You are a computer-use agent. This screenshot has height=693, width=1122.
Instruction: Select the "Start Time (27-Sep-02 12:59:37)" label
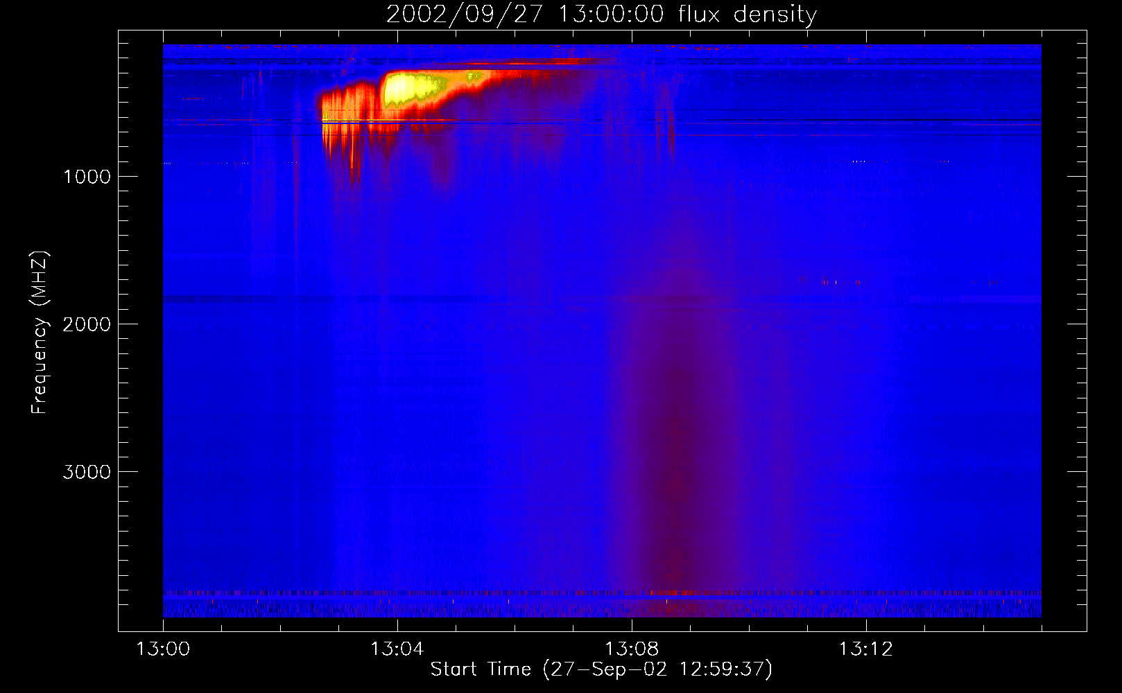pos(601,669)
